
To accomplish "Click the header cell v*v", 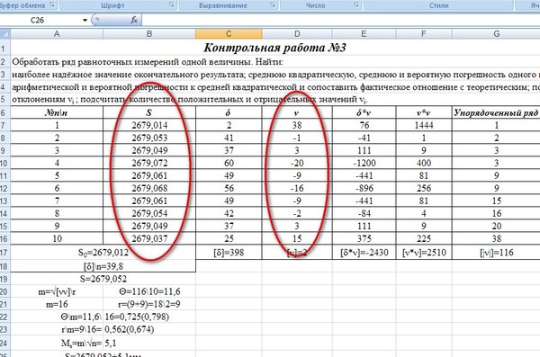I will tap(424, 112).
